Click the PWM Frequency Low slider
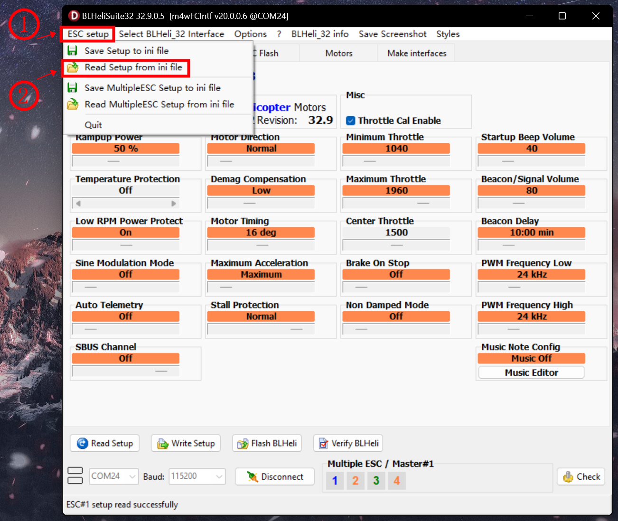Screen dimensions: 618x521 pyautogui.click(x=532, y=287)
